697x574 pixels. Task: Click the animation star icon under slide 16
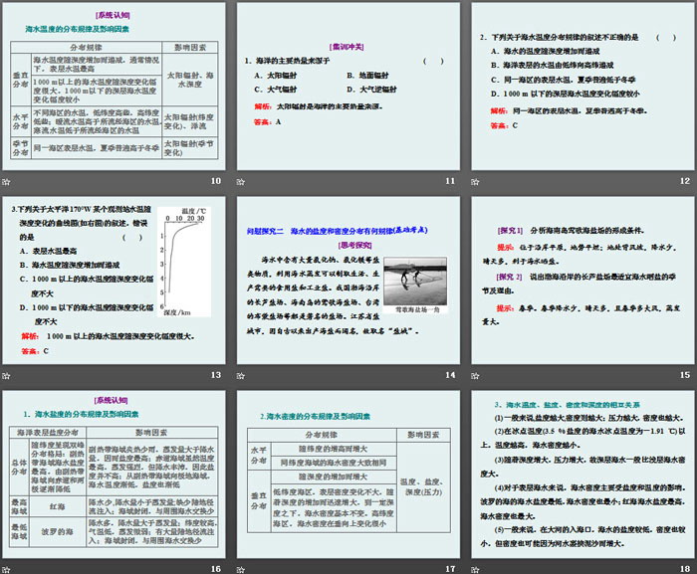[x=8, y=568]
